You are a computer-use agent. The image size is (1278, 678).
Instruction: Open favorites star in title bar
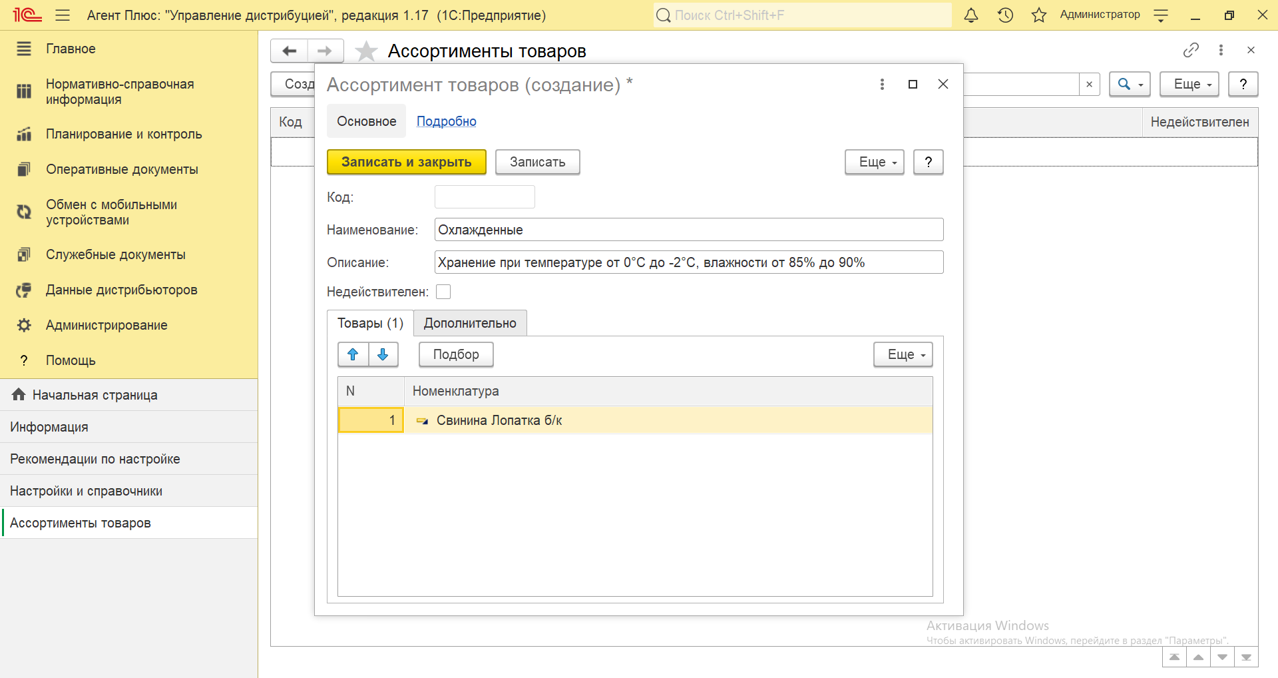pos(1038,15)
